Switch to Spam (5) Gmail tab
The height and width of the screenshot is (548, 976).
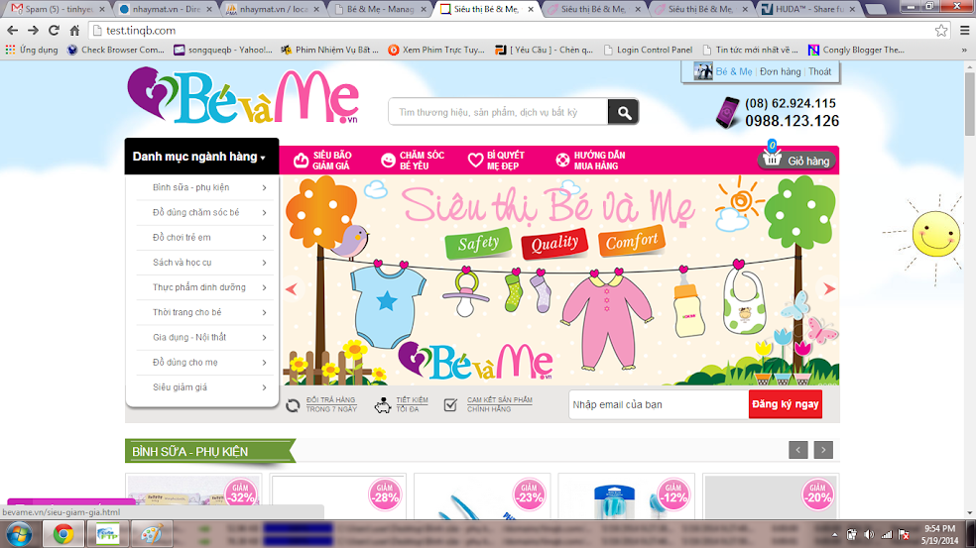tap(58, 9)
